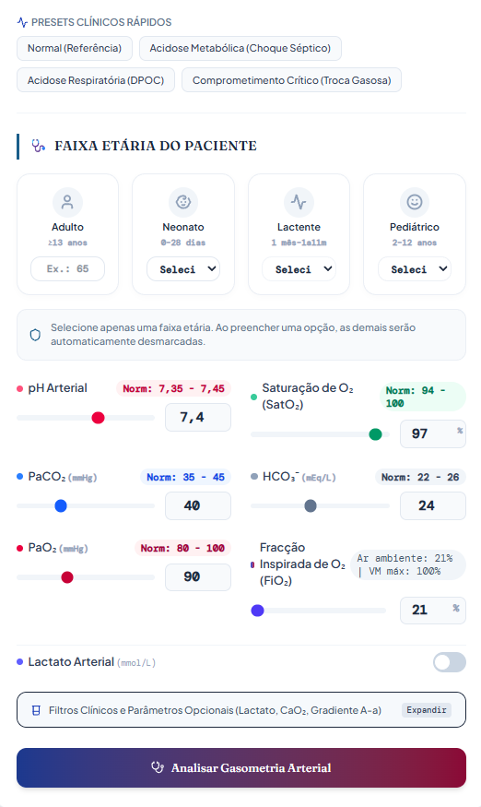The height and width of the screenshot is (807, 481).
Task: Open the Pediátrico age dropdown
Action: pyautogui.click(x=415, y=269)
